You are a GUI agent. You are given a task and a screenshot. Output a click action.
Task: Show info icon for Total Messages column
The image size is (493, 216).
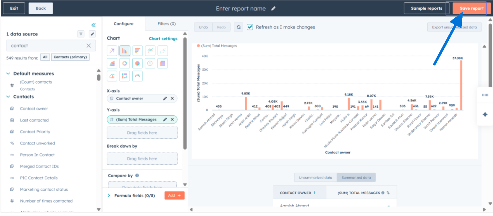tap(383, 193)
